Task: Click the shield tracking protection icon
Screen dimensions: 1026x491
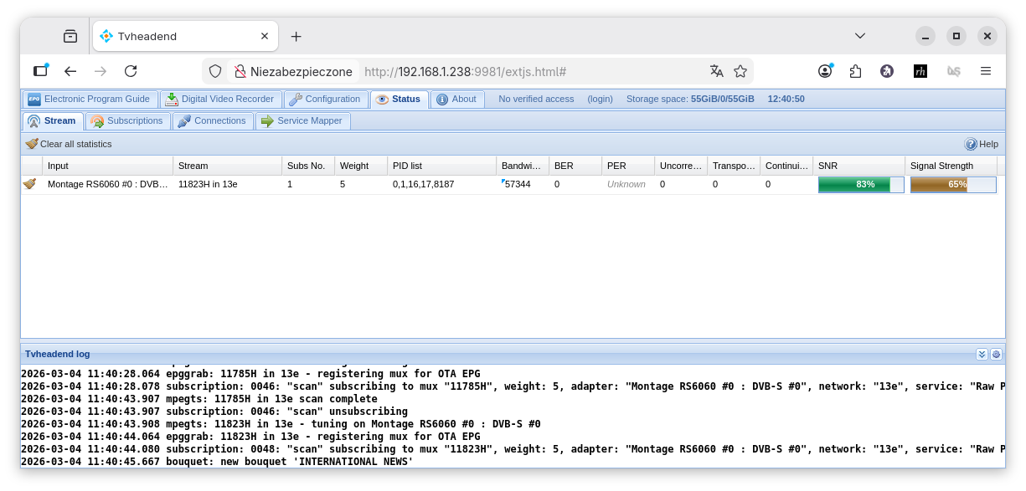Action: [x=215, y=71]
